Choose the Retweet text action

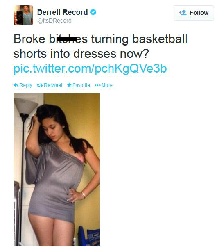(x=53, y=85)
